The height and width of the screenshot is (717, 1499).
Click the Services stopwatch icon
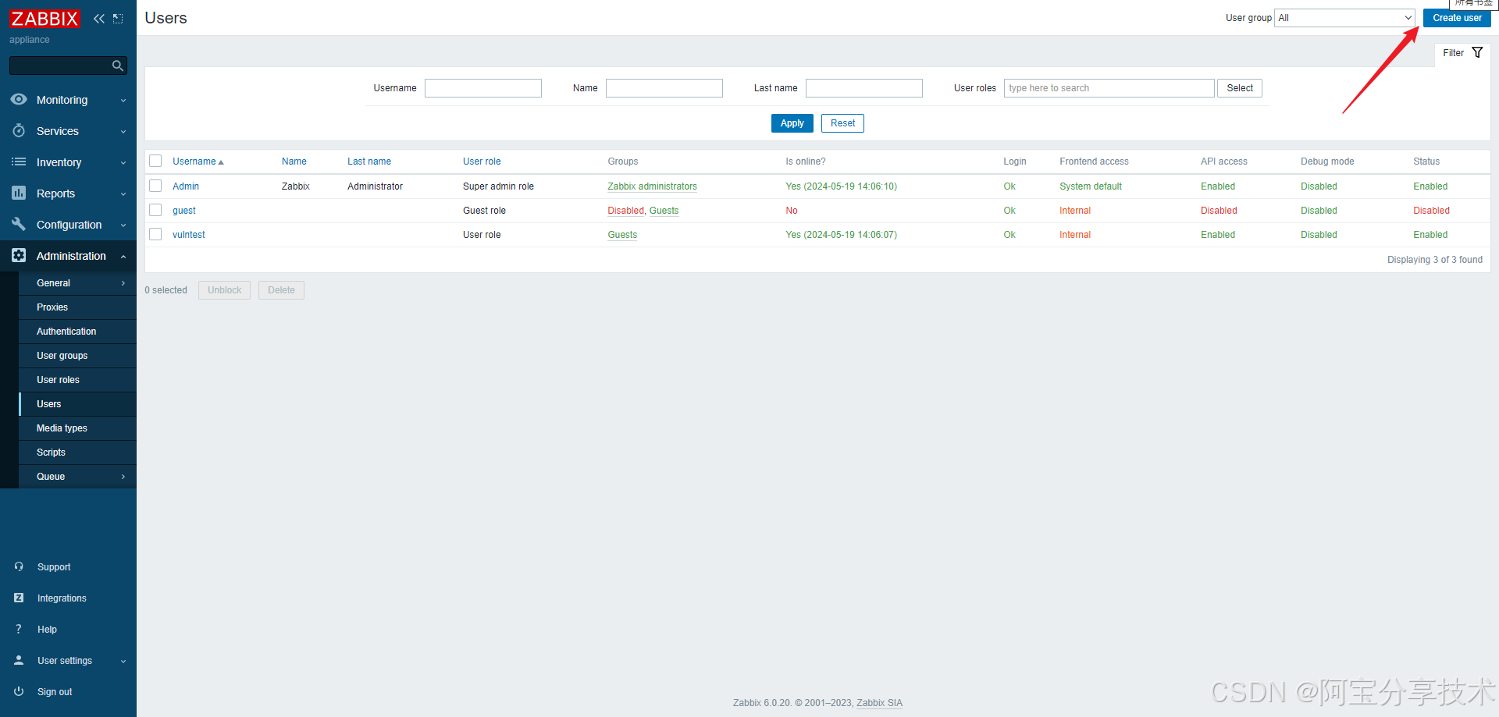click(x=19, y=130)
